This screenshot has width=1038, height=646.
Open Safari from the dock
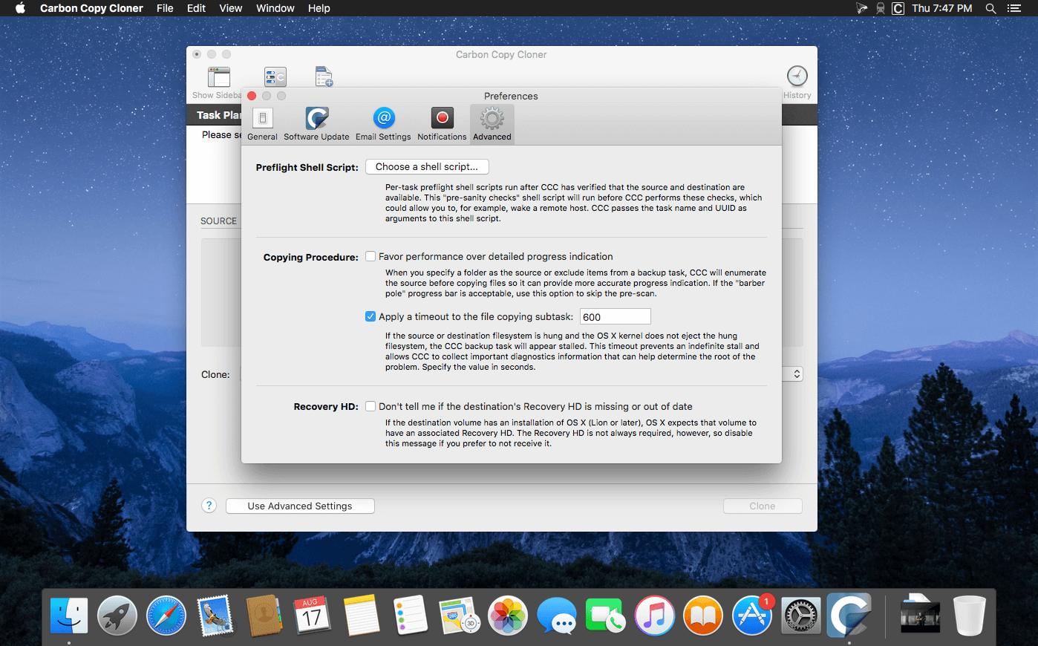166,616
